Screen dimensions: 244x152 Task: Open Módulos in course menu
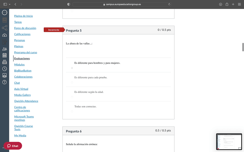(x=19, y=65)
